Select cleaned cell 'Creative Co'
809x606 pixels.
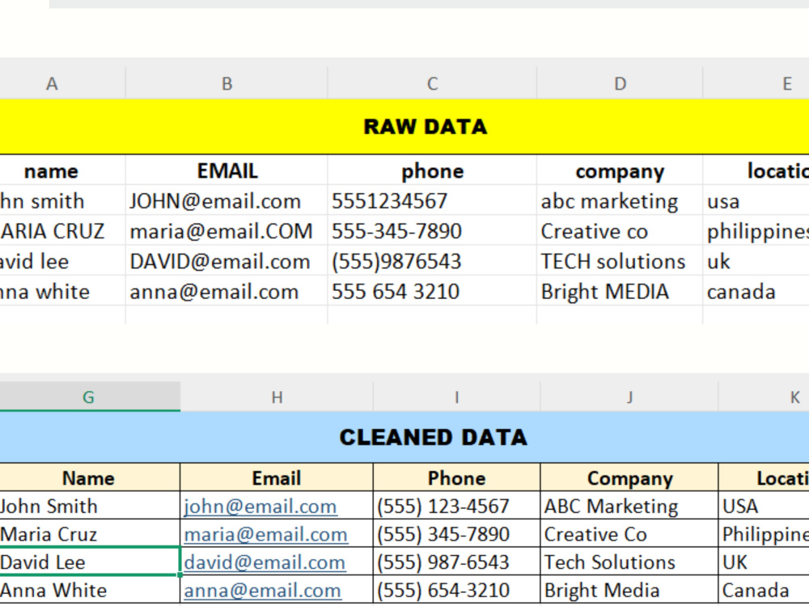629,534
